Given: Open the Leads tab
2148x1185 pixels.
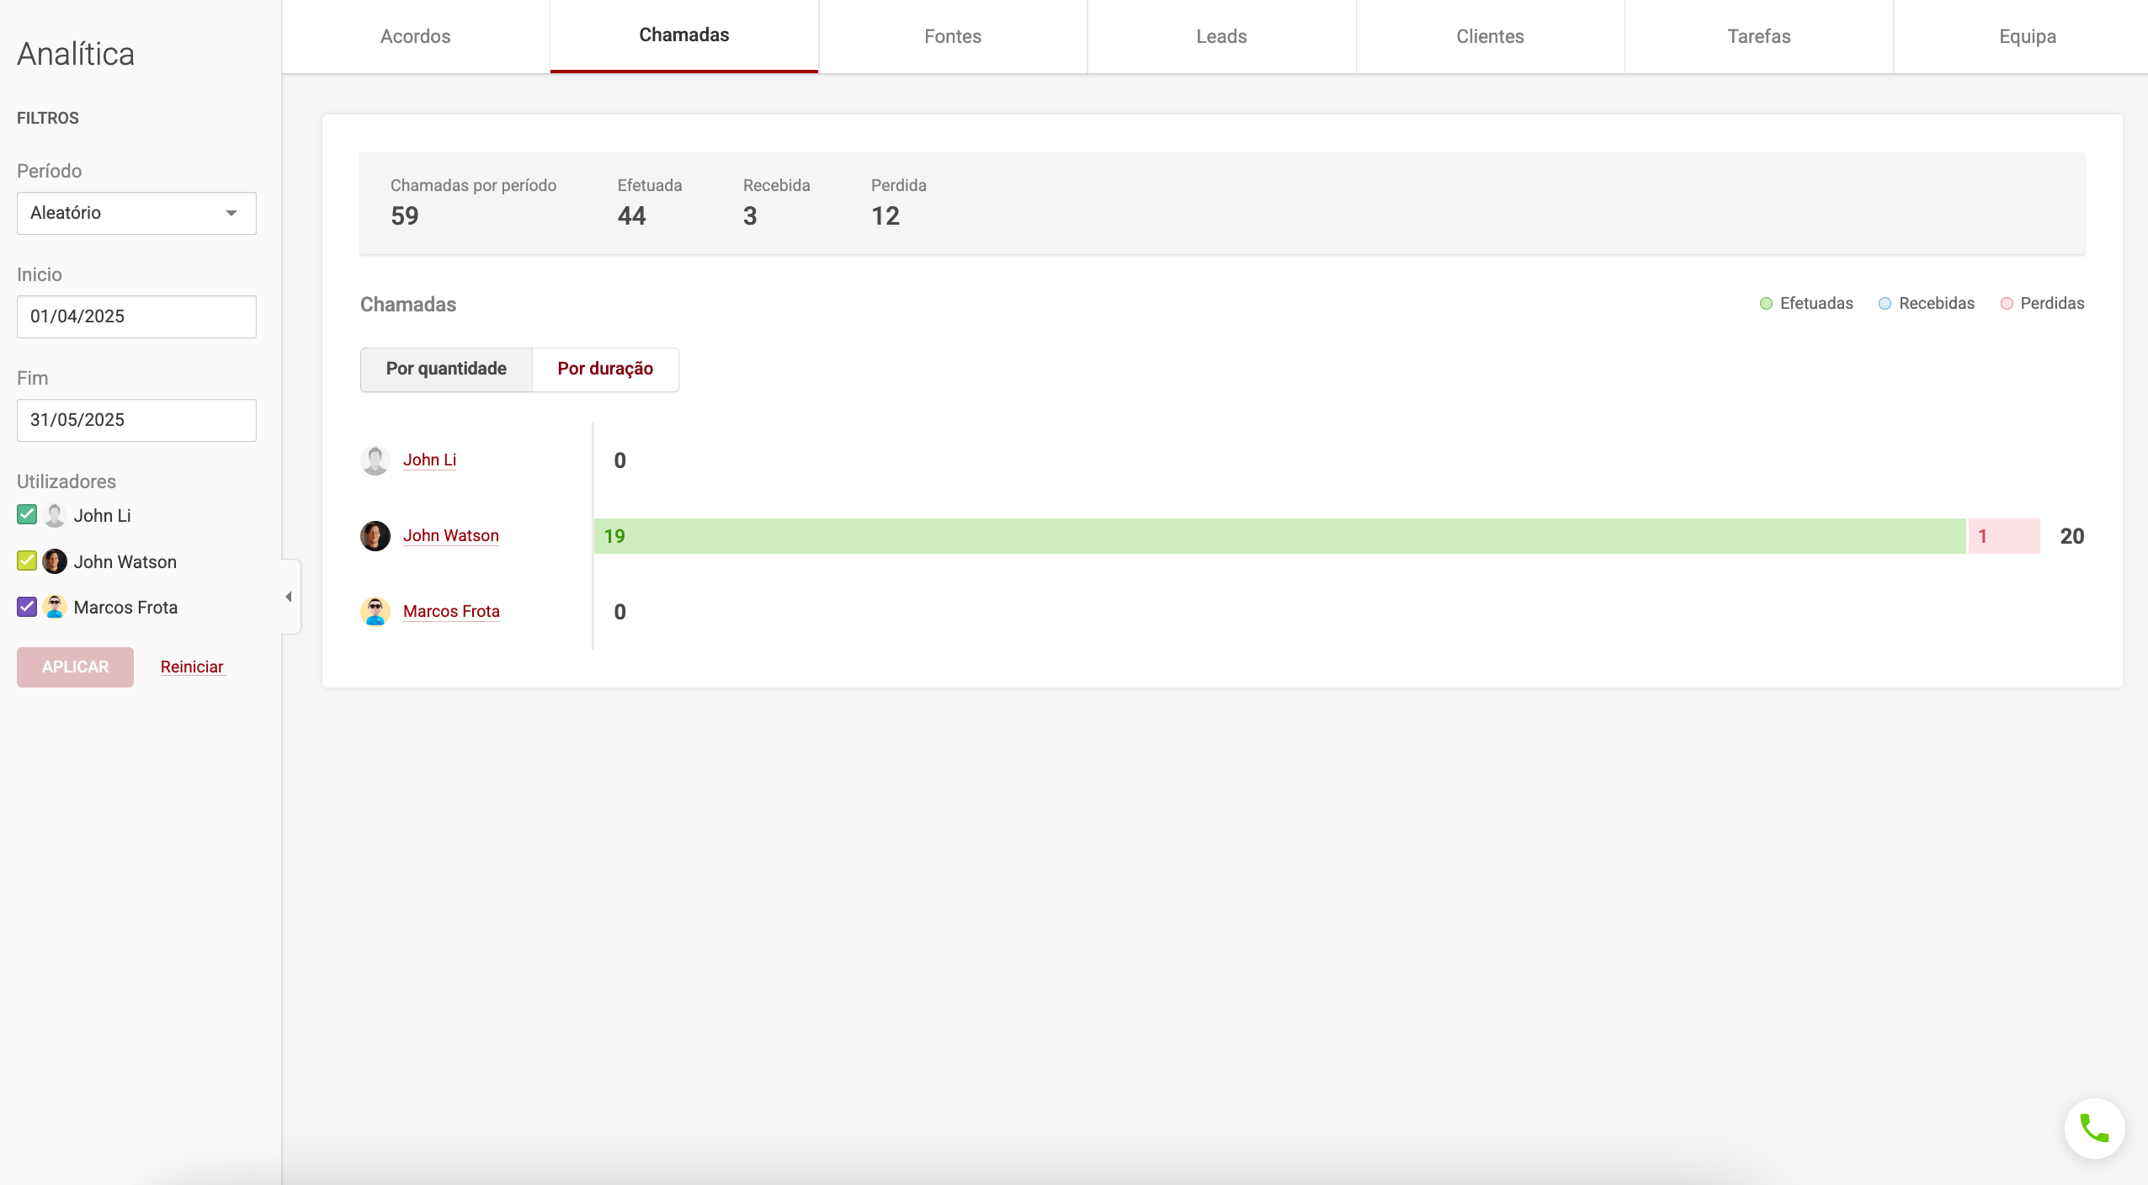Looking at the screenshot, I should click(1221, 36).
